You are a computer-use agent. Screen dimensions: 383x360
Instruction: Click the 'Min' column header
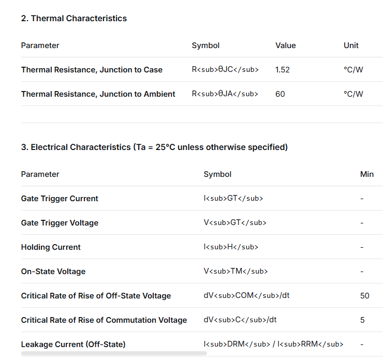pyautogui.click(x=366, y=174)
